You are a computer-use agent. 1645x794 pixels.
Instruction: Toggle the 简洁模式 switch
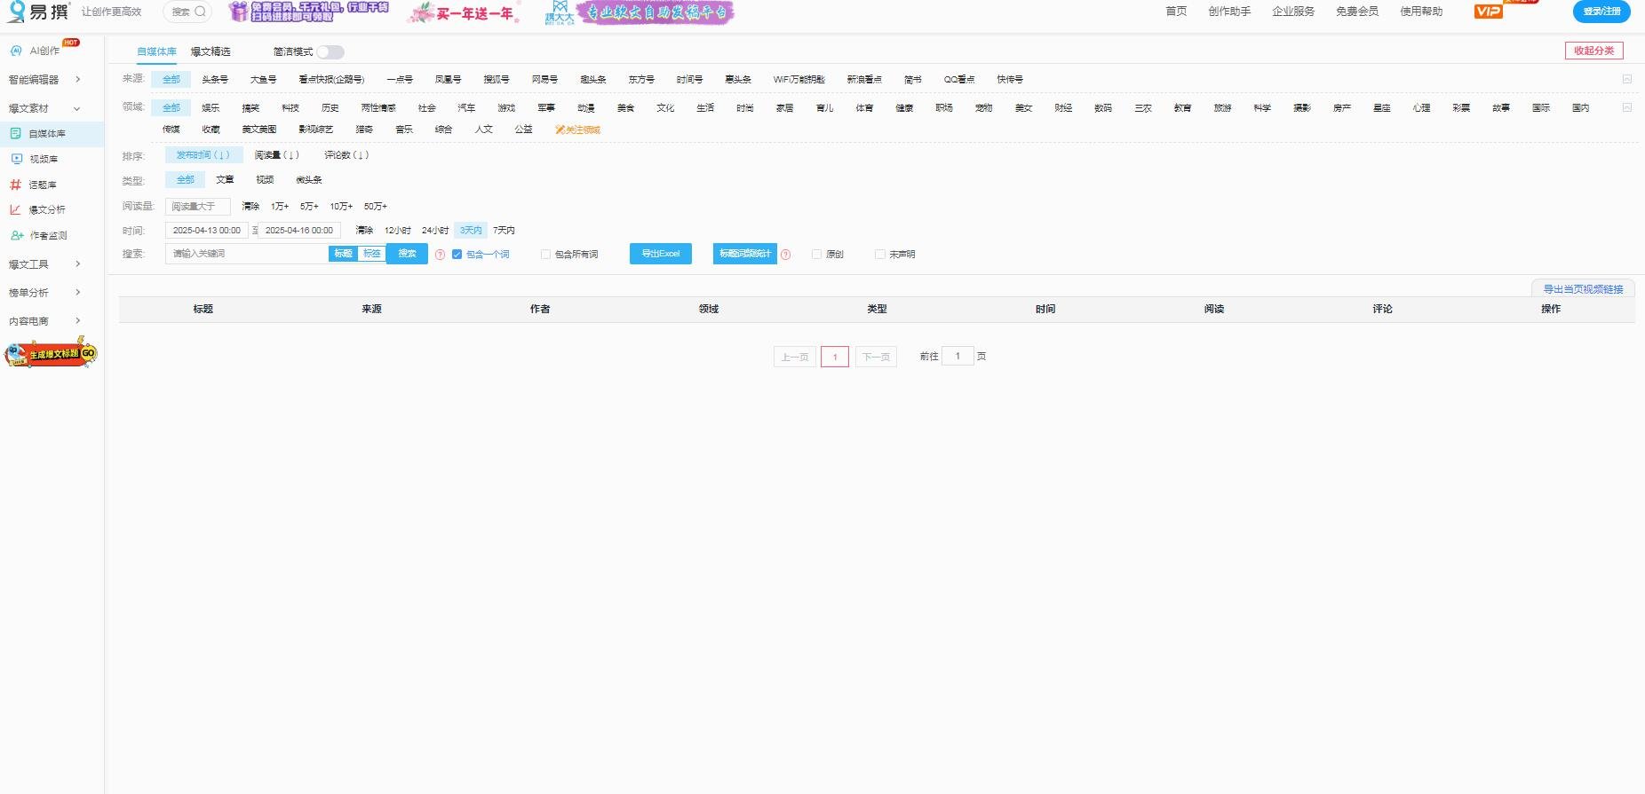[x=330, y=52]
